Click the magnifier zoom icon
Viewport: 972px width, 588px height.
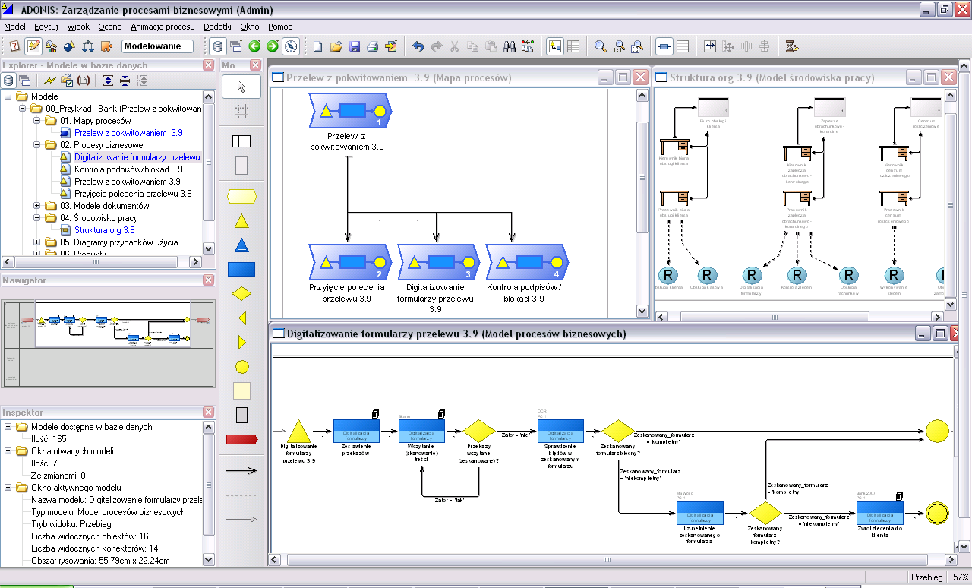click(x=601, y=46)
